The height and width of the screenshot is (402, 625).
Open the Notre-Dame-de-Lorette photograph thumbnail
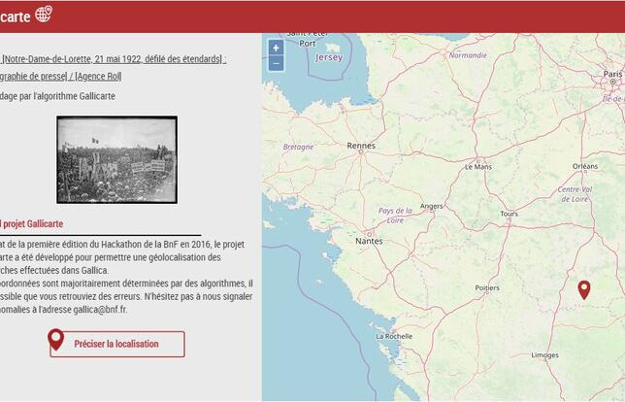[x=116, y=160]
